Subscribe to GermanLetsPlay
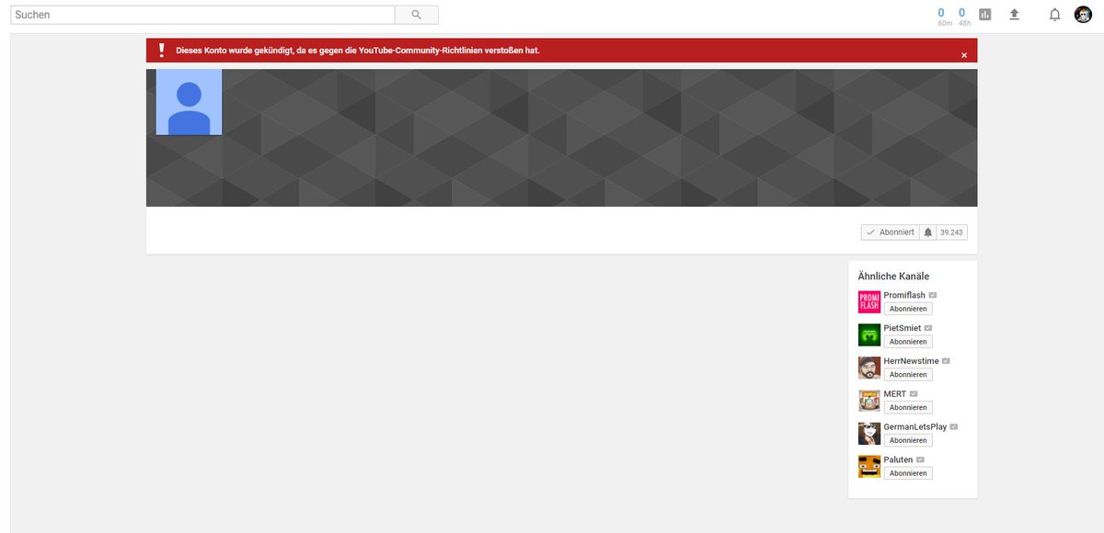The height and width of the screenshot is (533, 1104). point(908,440)
